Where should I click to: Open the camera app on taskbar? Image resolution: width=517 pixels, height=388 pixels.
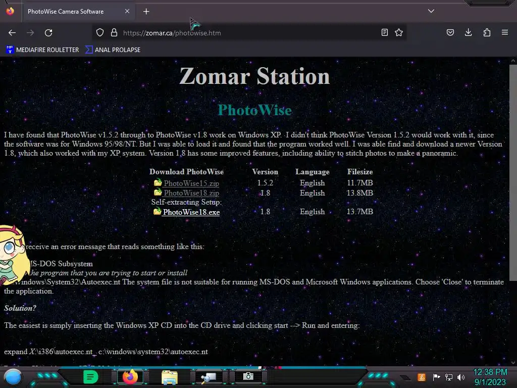tap(248, 376)
